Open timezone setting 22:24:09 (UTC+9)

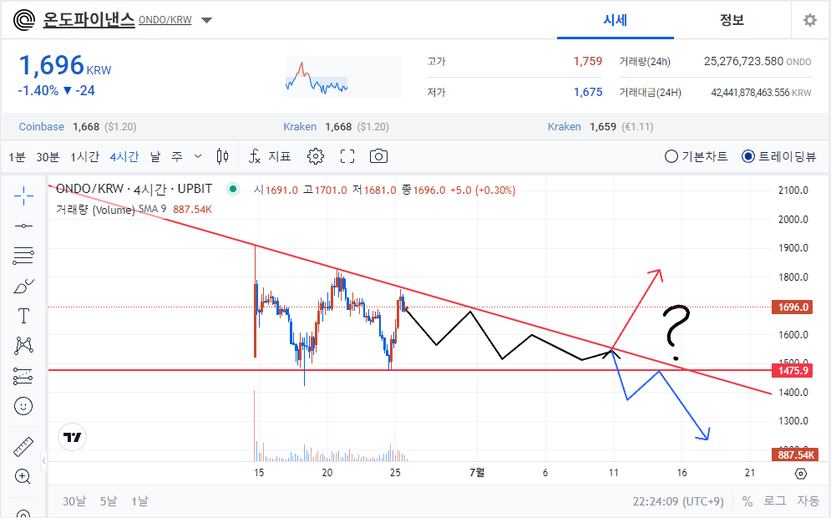pos(678,501)
